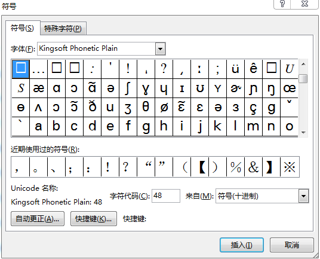This screenshot has width=320, height=259.
Task: Pick the ð (eth) phonetic symbol
Action: (x=93, y=107)
